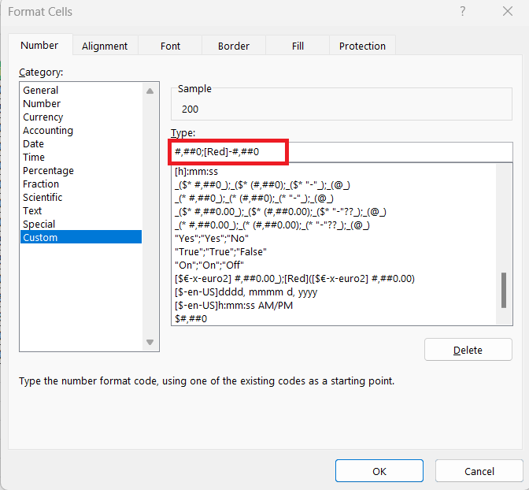Open the Font tab
Image resolution: width=529 pixels, height=490 pixels.
coord(170,46)
